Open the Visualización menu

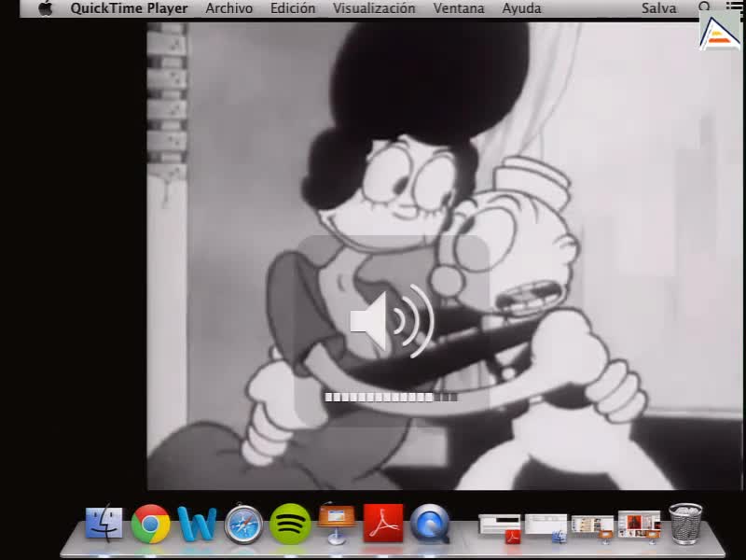(374, 8)
